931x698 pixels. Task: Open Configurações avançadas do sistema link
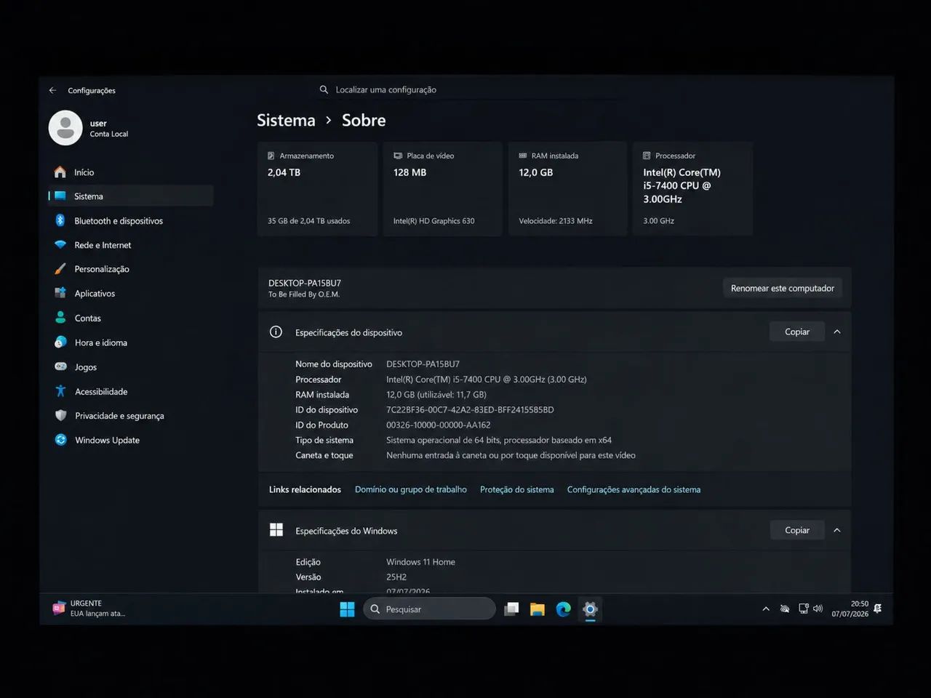click(x=634, y=489)
